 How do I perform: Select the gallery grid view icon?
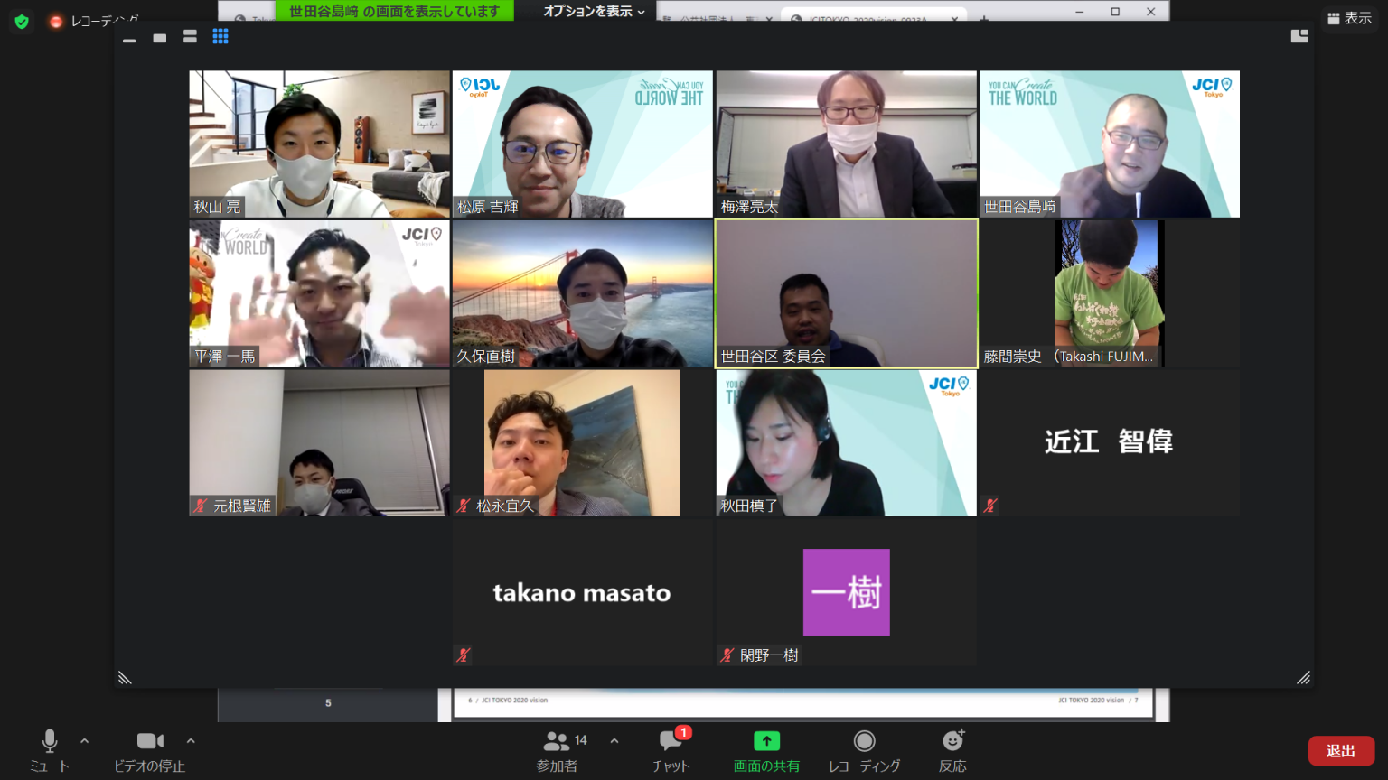(220, 36)
